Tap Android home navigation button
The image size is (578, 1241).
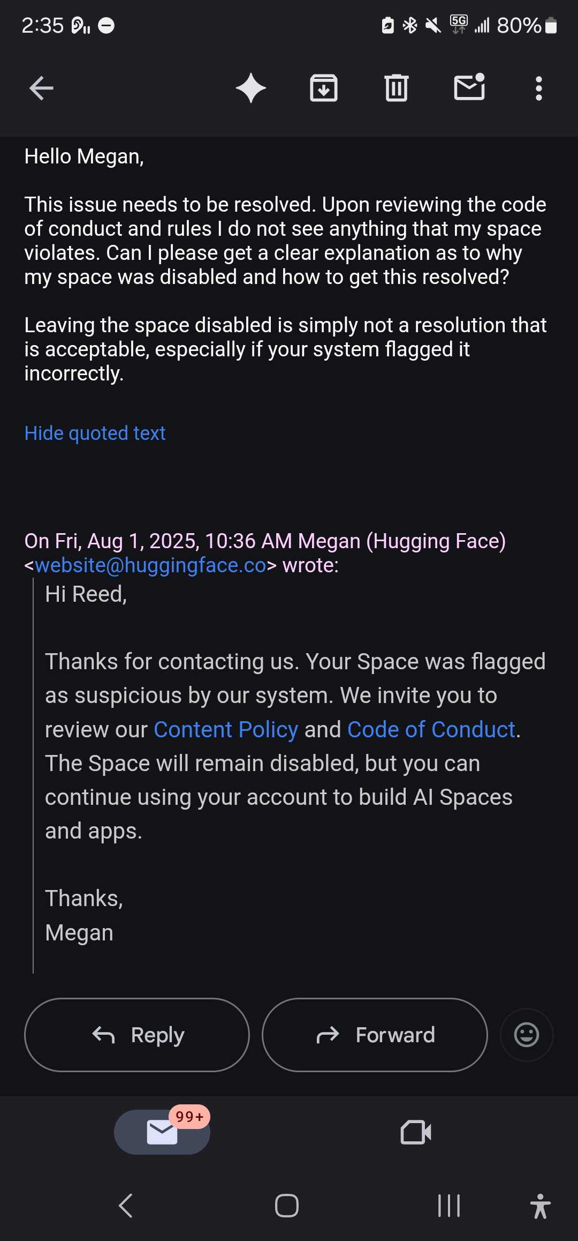point(287,1206)
